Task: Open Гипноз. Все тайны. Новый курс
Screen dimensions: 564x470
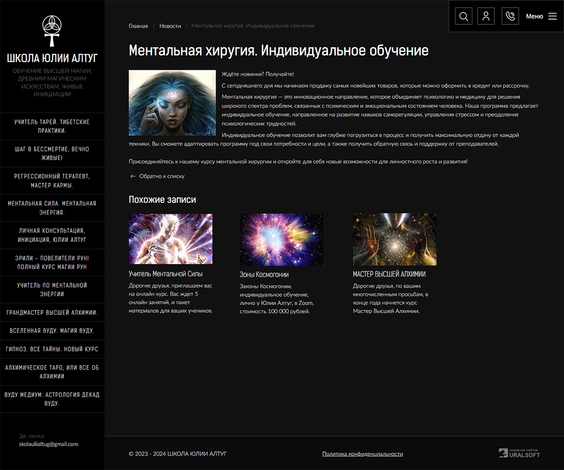Action: 52,349
